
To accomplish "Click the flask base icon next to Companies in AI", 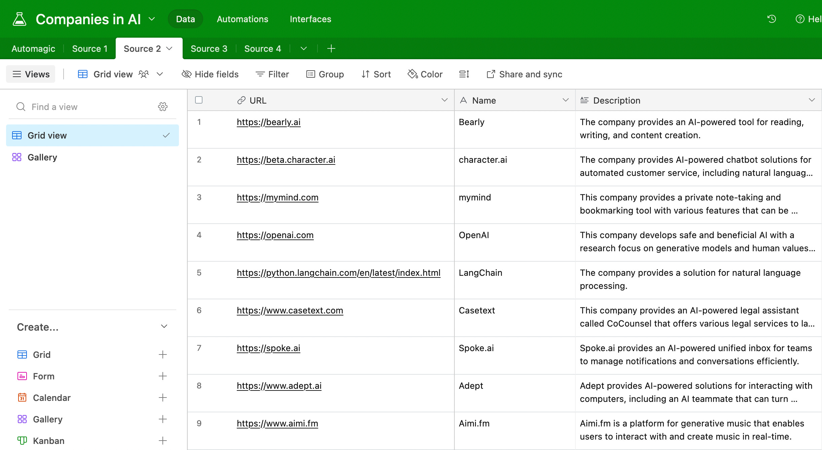I will [x=20, y=19].
